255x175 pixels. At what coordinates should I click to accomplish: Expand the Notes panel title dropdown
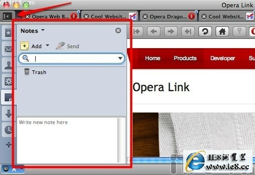click(43, 30)
